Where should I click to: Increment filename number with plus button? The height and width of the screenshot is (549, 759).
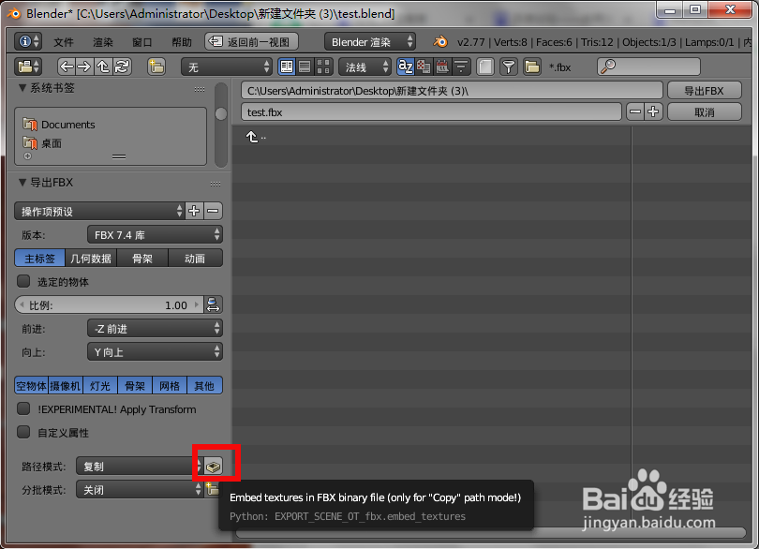653,111
